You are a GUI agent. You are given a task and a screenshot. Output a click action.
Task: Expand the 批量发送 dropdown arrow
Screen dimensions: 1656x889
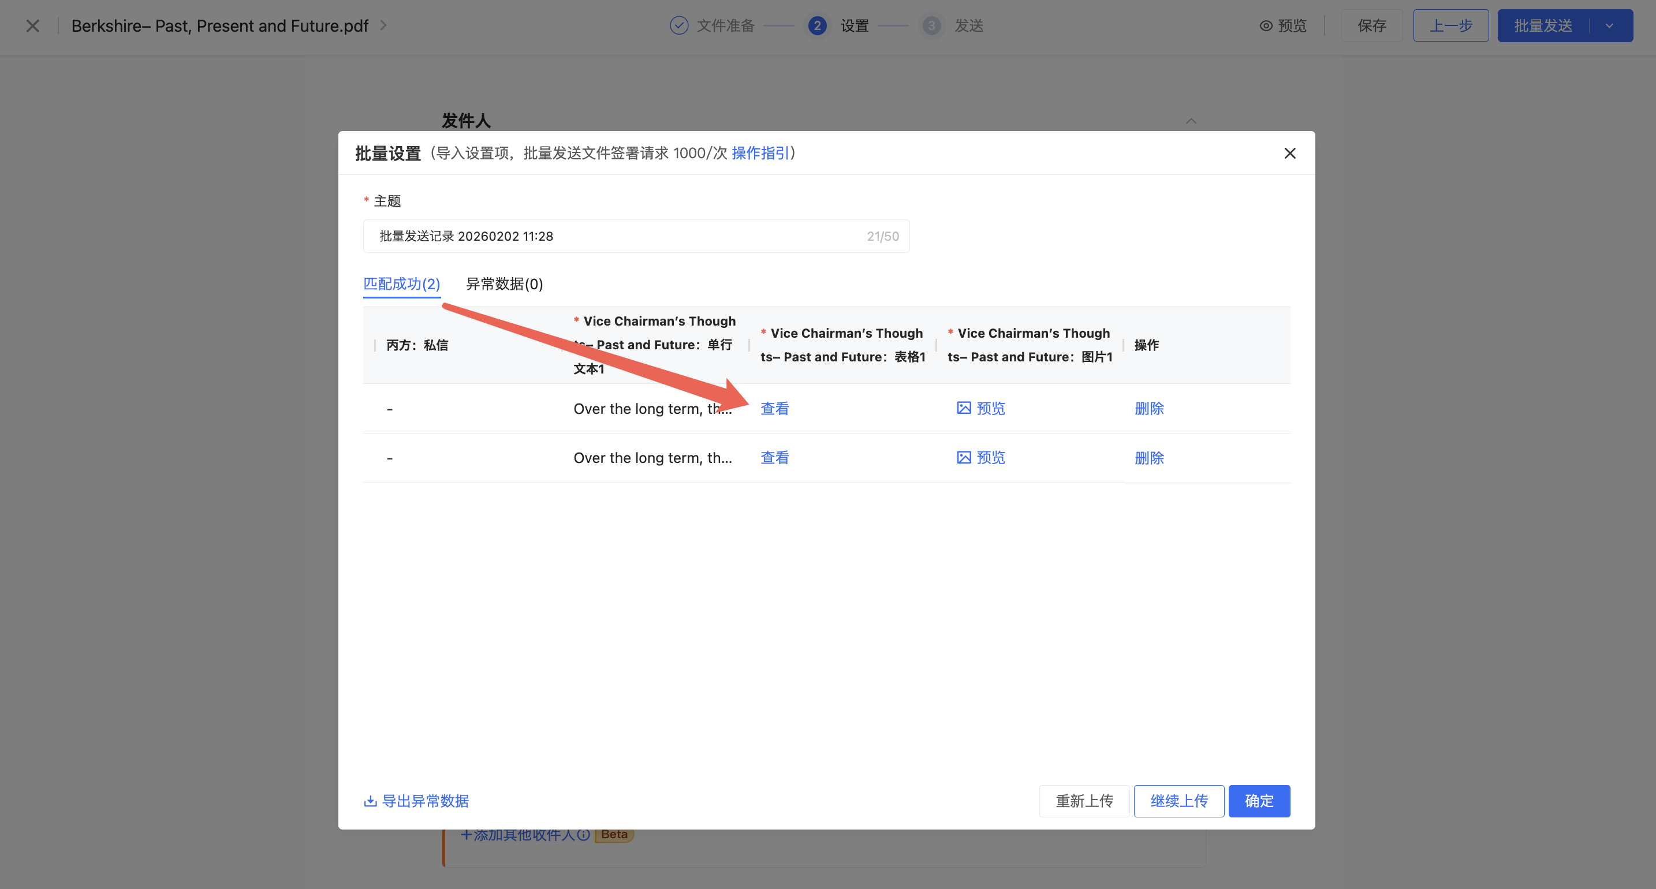(x=1609, y=26)
